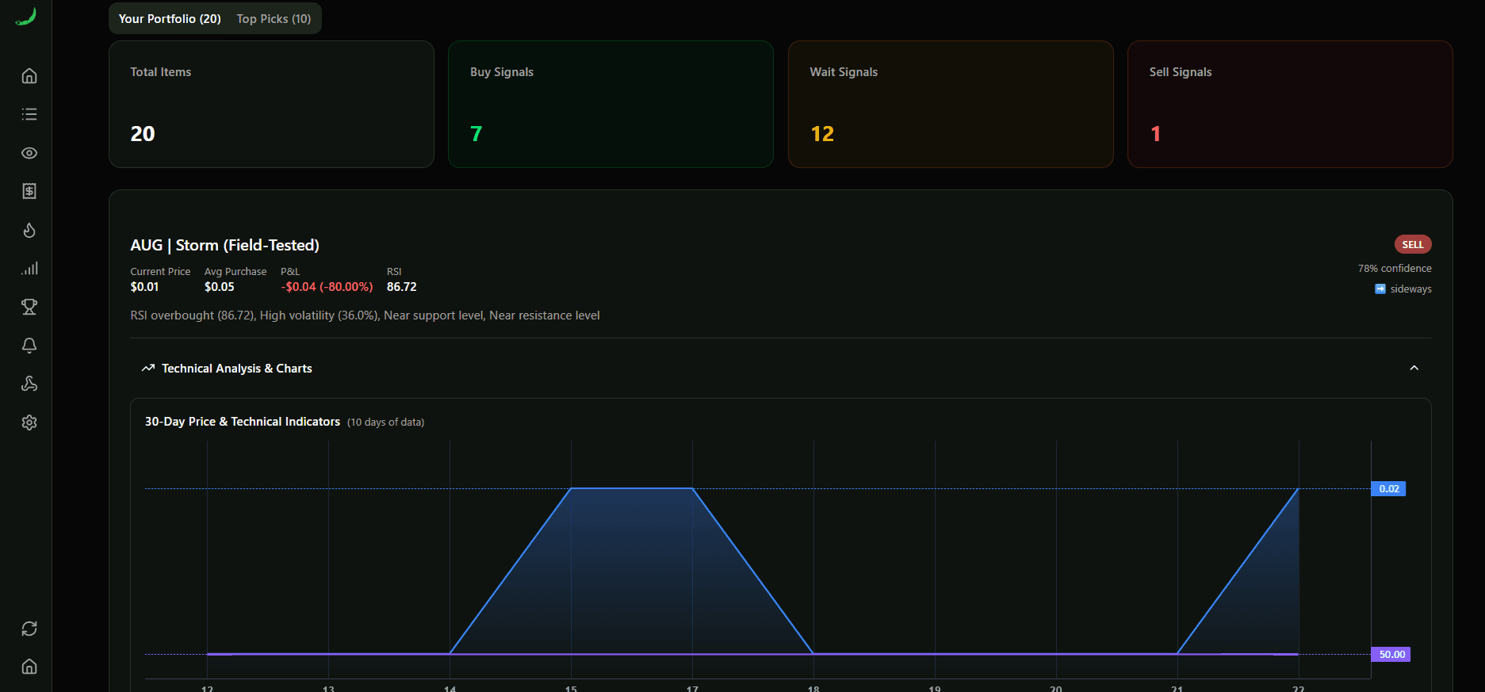This screenshot has width=1485, height=692.
Task: Switch to Your Portfolio (20) tab
Action: point(170,18)
